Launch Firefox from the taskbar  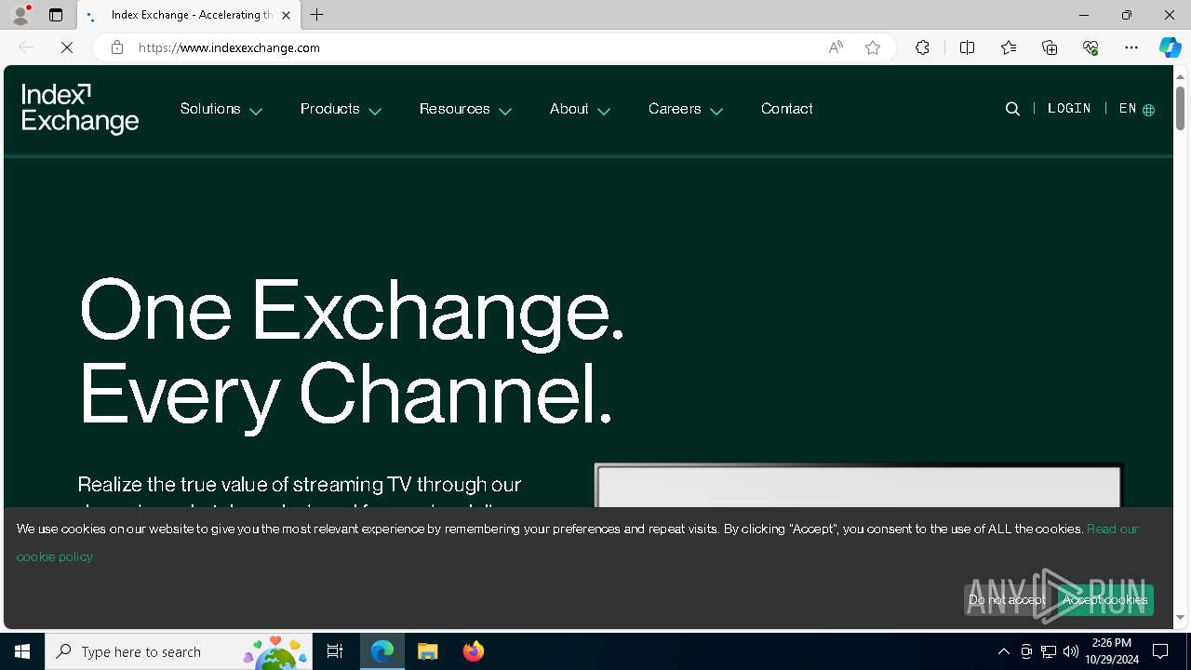474,651
